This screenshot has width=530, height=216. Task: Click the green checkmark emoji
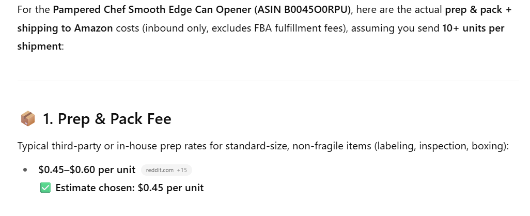tap(45, 188)
